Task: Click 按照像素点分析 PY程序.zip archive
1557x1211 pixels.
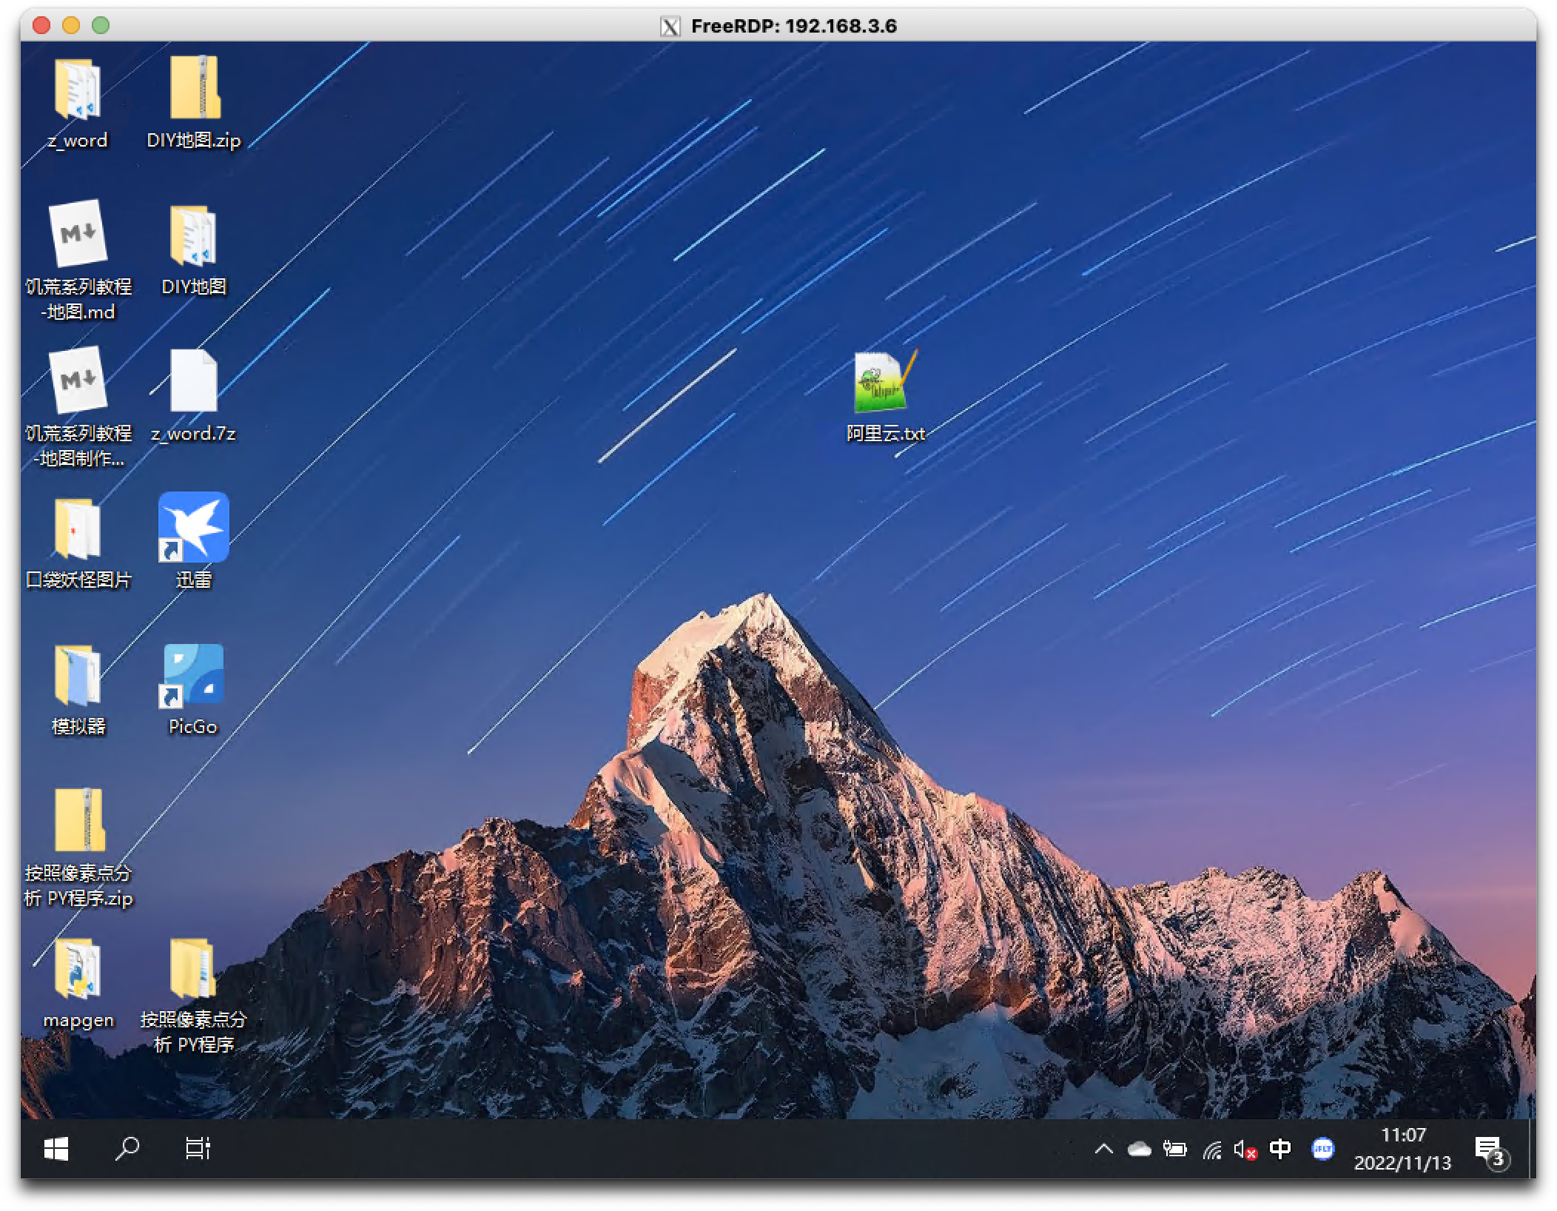Action: click(x=78, y=822)
